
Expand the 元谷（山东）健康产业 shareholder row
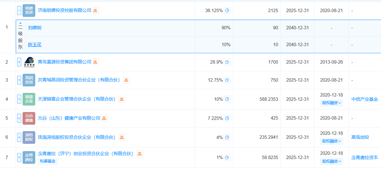[x=19, y=118]
